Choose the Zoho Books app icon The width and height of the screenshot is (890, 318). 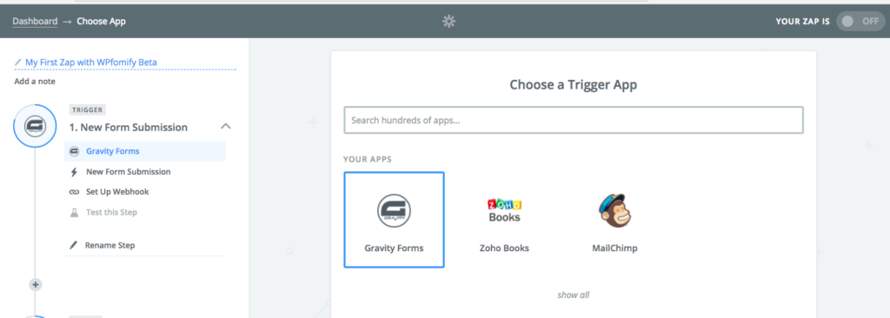point(504,210)
